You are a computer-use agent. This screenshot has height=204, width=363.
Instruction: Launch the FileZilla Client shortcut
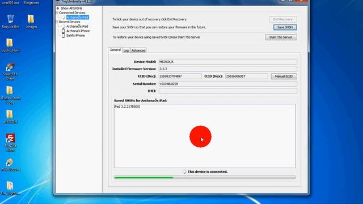pyautogui.click(x=10, y=142)
